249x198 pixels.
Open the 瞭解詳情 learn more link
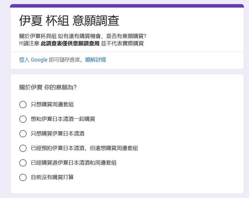(x=96, y=60)
